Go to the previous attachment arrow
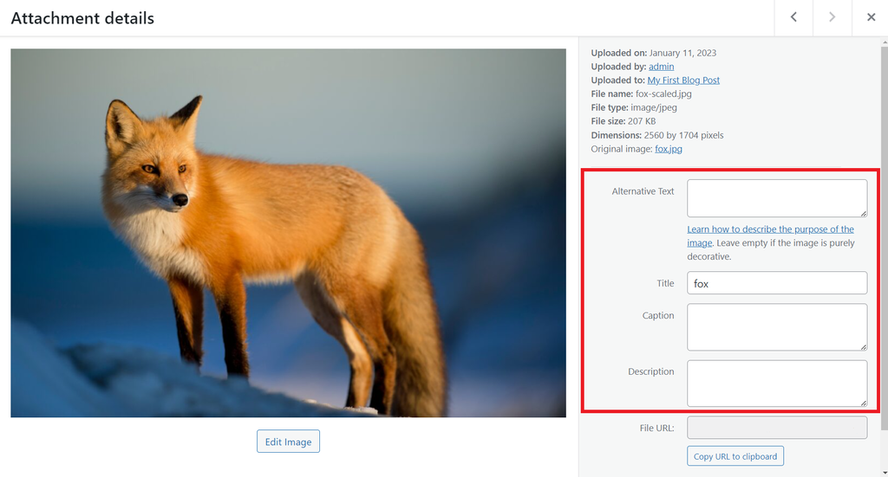This screenshot has height=477, width=888. (x=793, y=17)
